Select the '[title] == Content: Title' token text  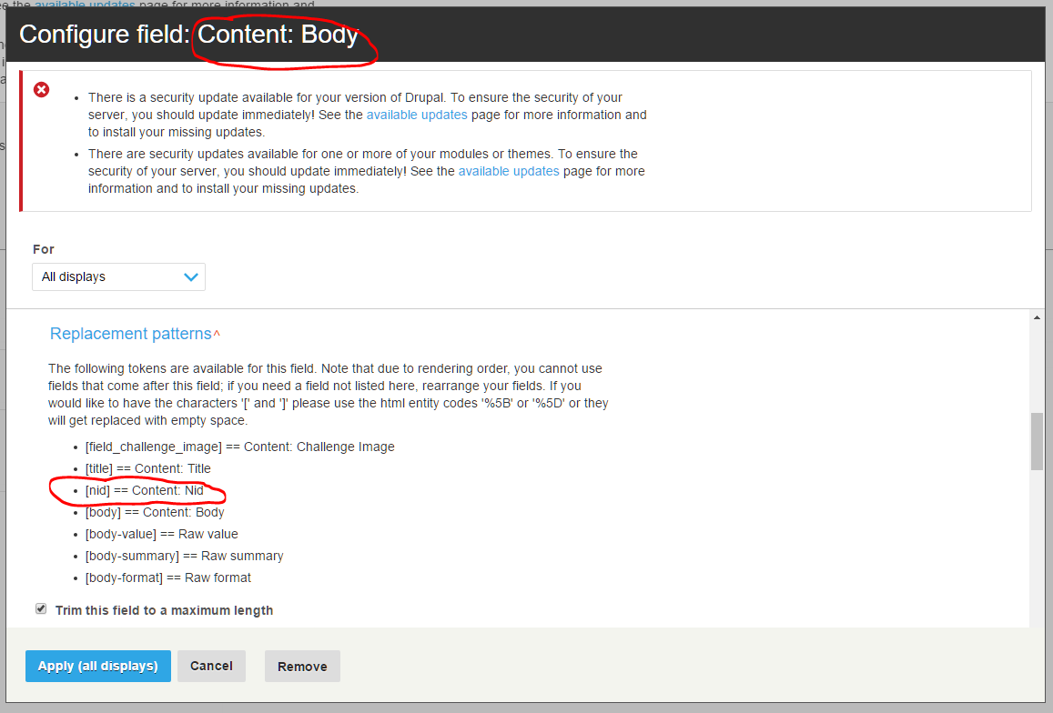point(147,468)
